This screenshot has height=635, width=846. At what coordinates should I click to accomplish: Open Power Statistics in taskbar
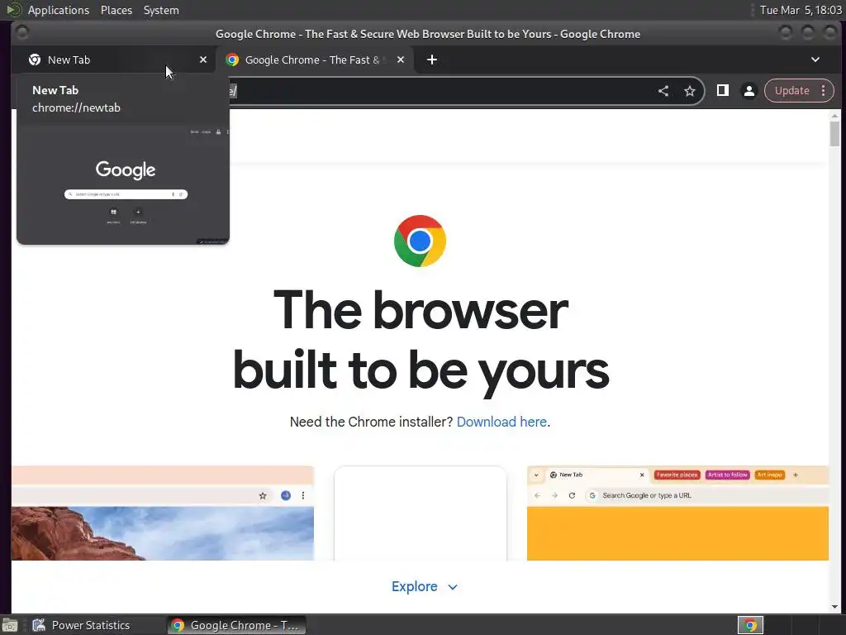(81, 625)
